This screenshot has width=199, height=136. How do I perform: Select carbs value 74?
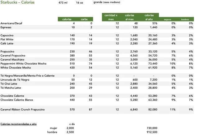(90, 64)
